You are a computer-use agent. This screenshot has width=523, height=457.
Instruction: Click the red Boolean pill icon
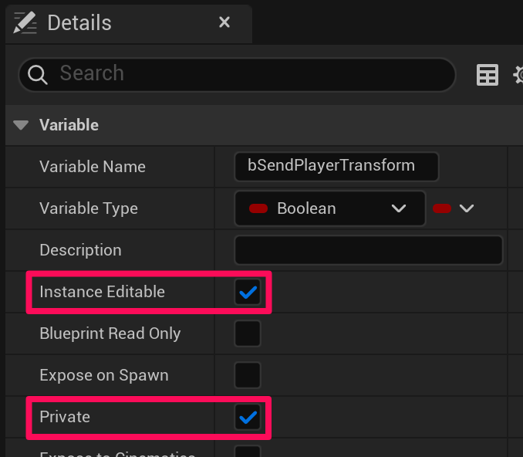(258, 208)
